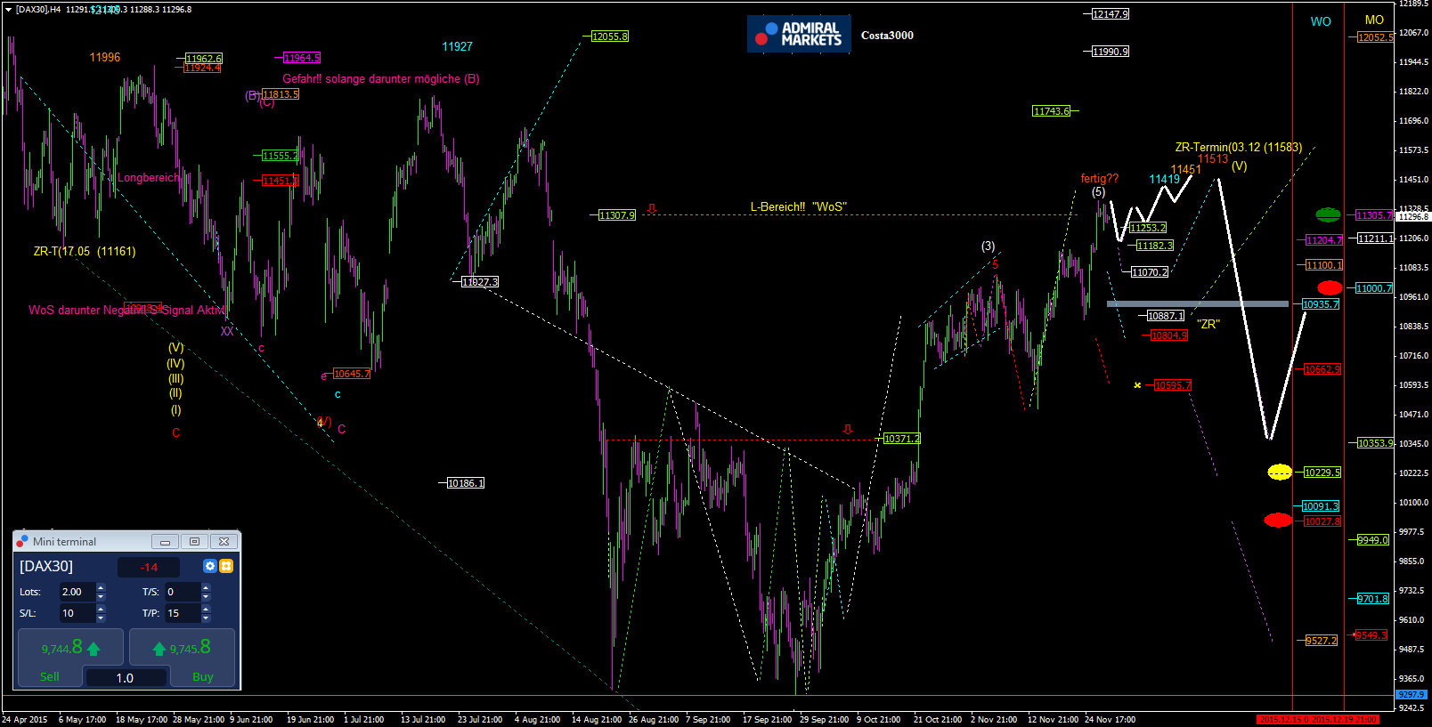Click the gray horizontal zone bar on chart
Image resolution: width=1432 pixels, height=727 pixels.
[x=1197, y=303]
